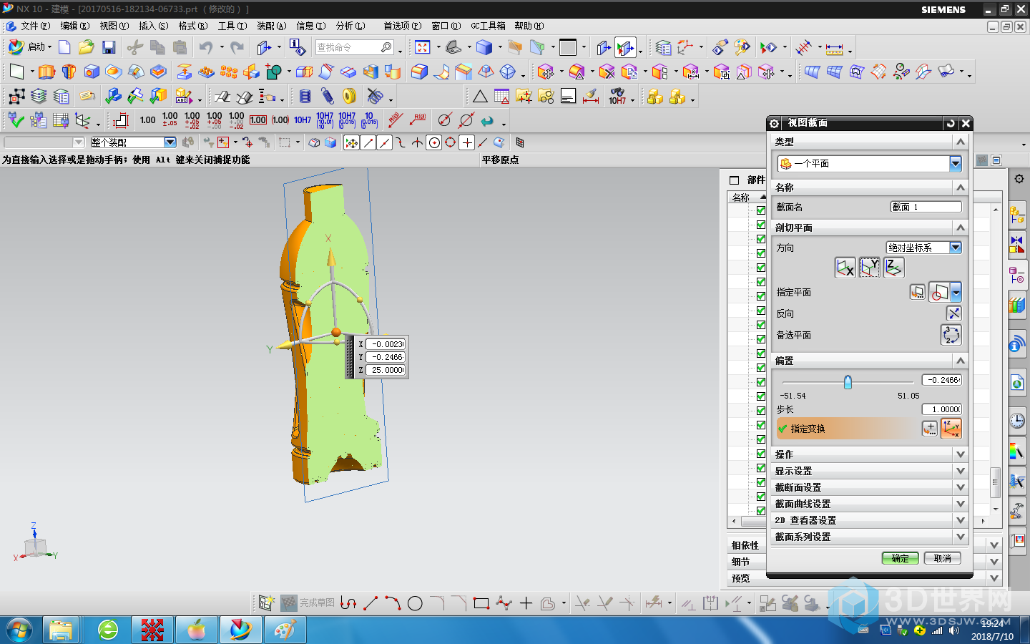The image size is (1030, 644).
Task: Open the 整个装配 selection scope dropdown
Action: pos(170,142)
